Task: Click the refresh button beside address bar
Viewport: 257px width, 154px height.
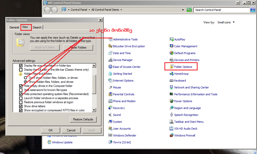Action: tap(189, 10)
